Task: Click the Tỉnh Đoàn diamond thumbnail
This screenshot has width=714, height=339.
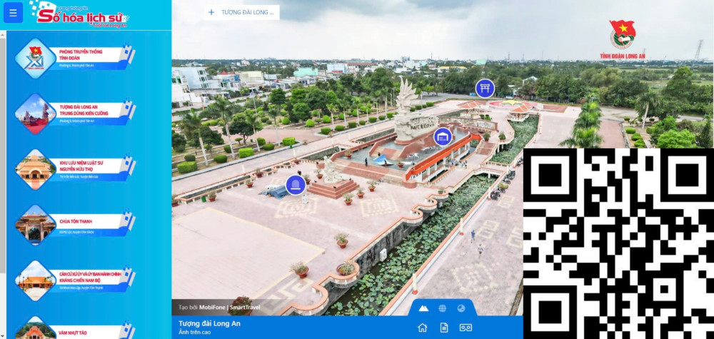Action: (35, 59)
